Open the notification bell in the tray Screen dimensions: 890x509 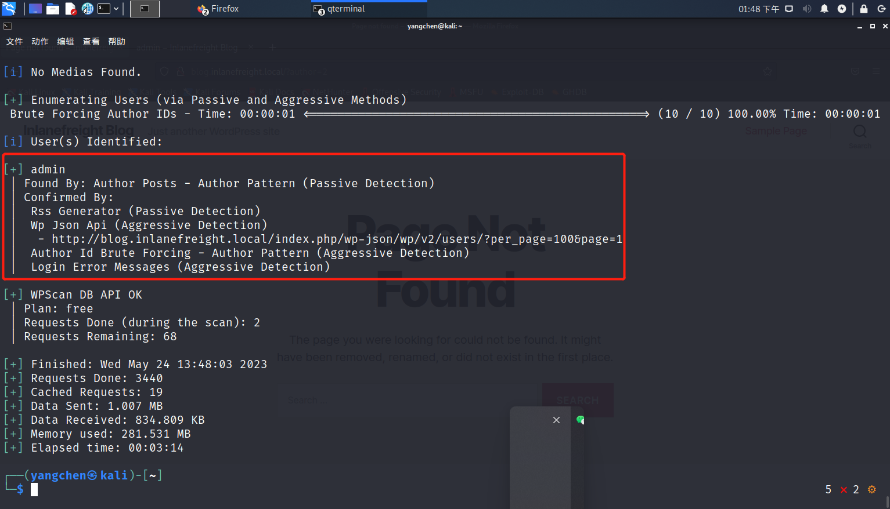[824, 8]
